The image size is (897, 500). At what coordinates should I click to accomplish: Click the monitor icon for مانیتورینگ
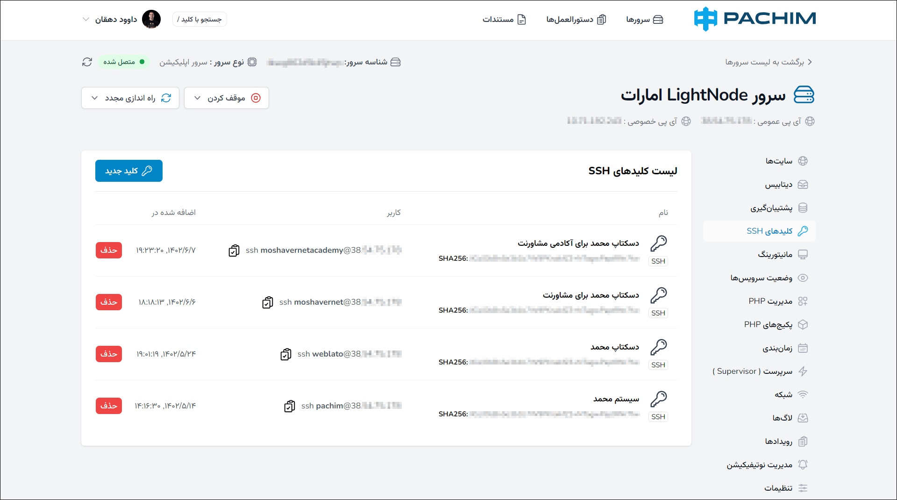(x=803, y=255)
